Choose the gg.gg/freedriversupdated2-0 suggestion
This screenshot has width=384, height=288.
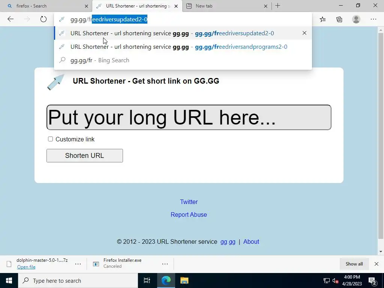click(x=183, y=33)
